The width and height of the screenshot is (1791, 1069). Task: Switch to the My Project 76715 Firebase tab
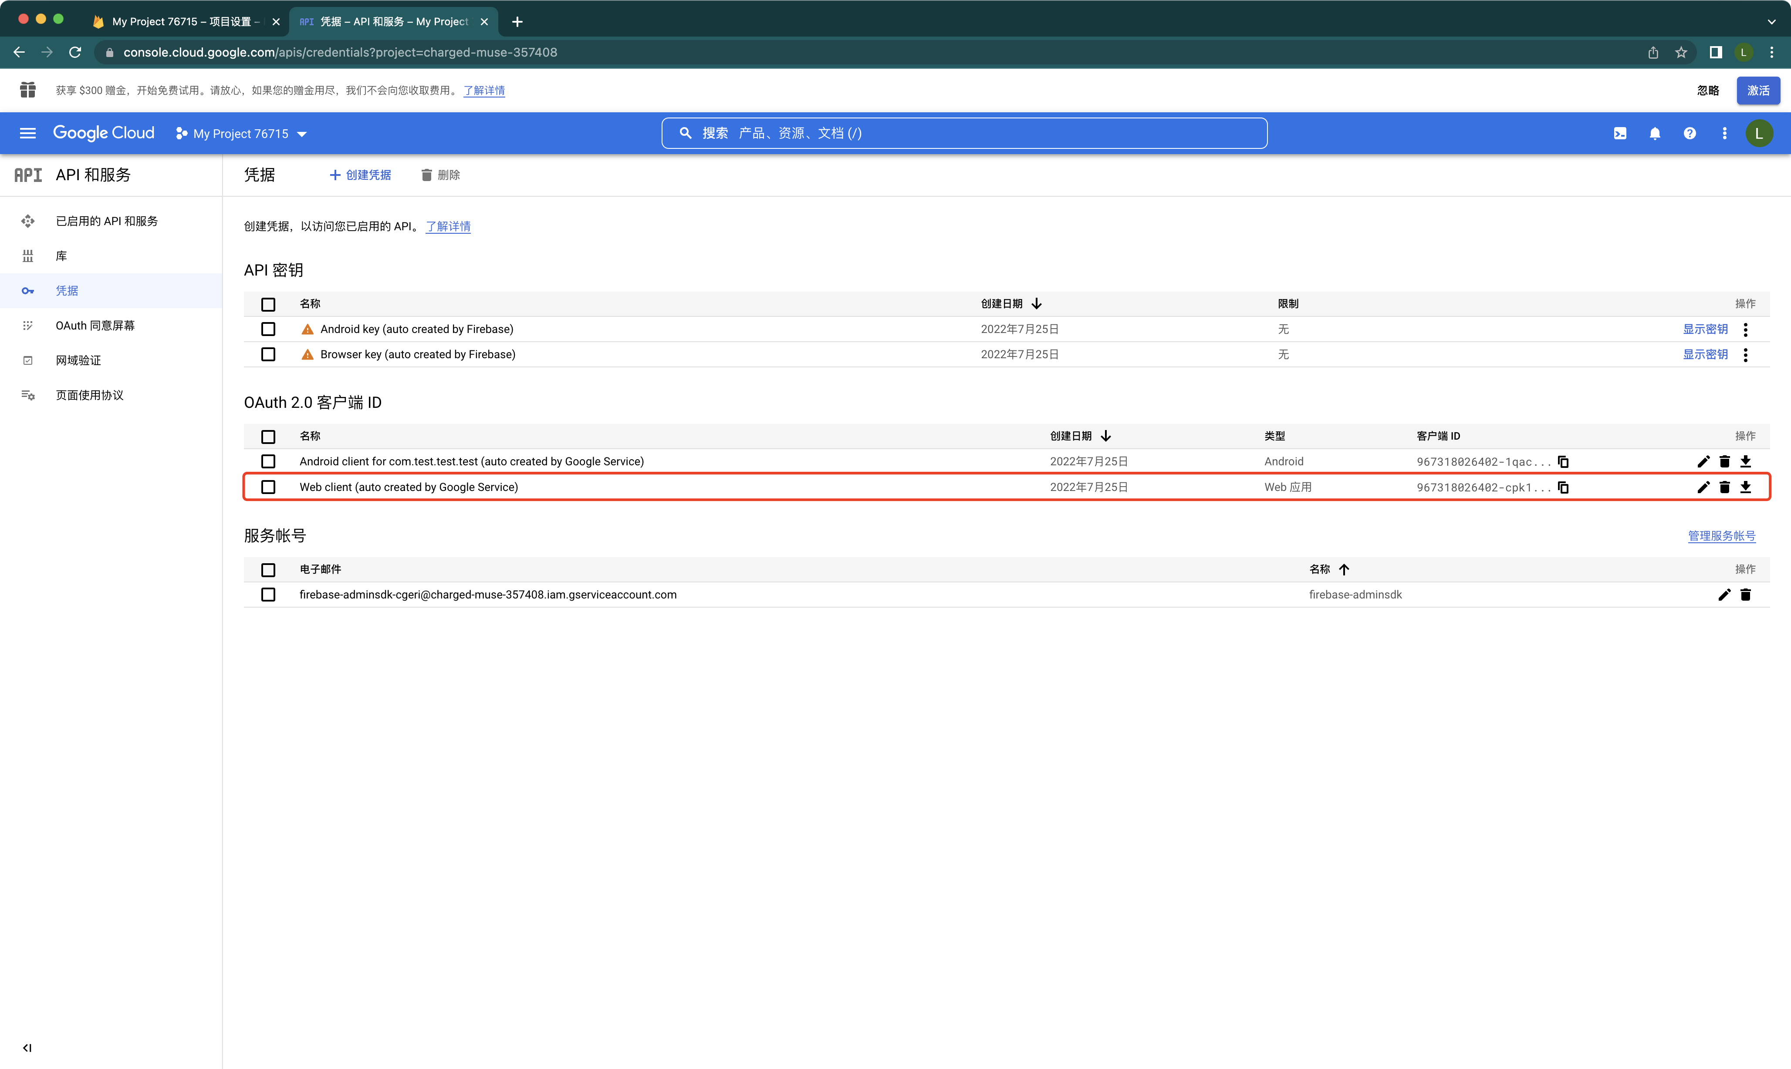tap(185, 22)
